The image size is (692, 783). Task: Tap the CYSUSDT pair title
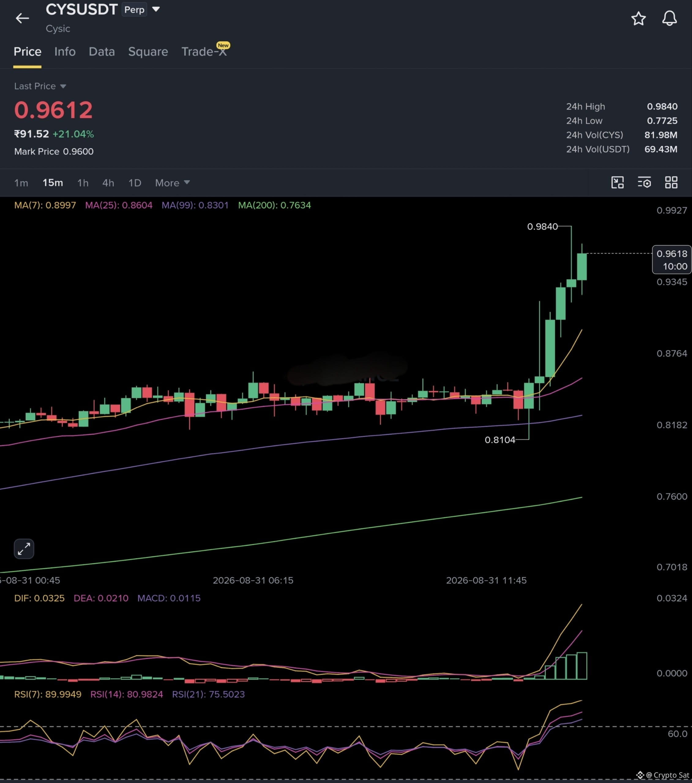click(x=81, y=9)
